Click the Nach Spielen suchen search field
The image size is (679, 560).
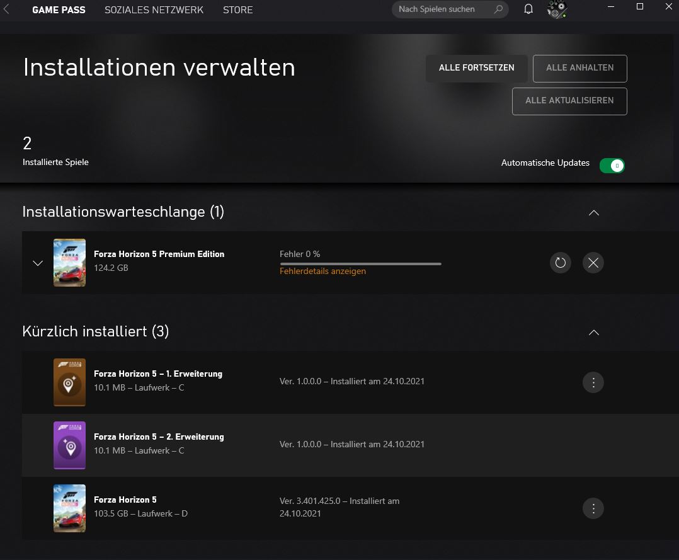pos(441,9)
